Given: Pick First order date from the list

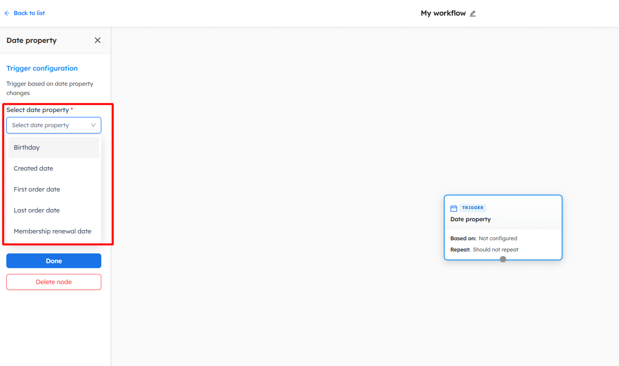Looking at the screenshot, I should [37, 190].
